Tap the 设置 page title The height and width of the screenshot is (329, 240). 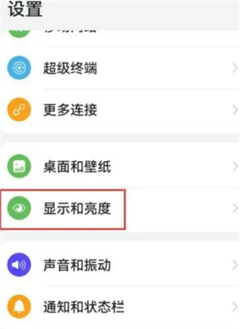(25, 9)
